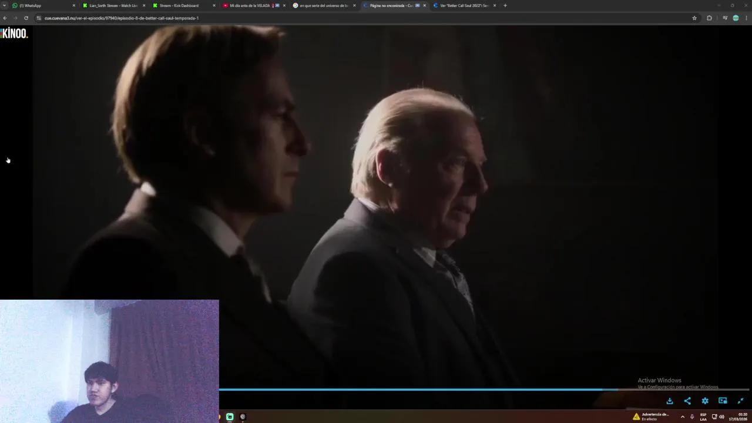Exit fullscreen with the player's shrink arrows icon
Screen dimensions: 752x423
[x=740, y=401]
